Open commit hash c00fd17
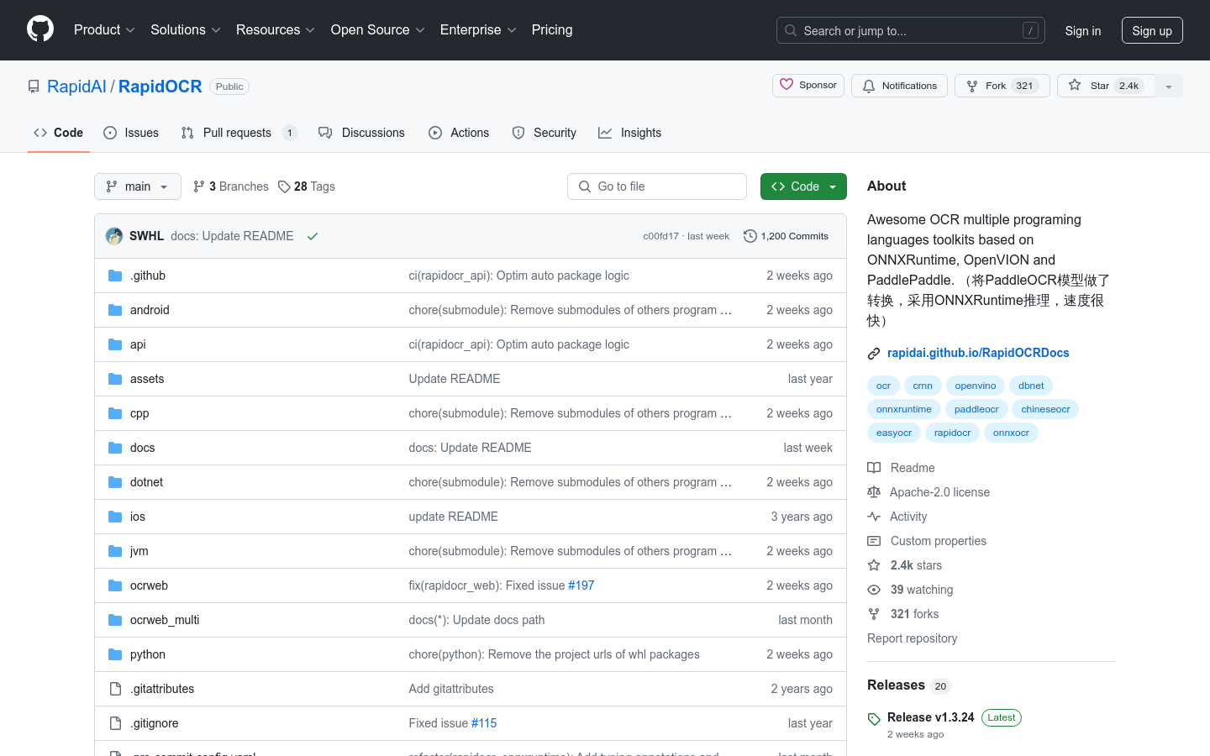Image resolution: width=1210 pixels, height=756 pixels. [x=660, y=236]
